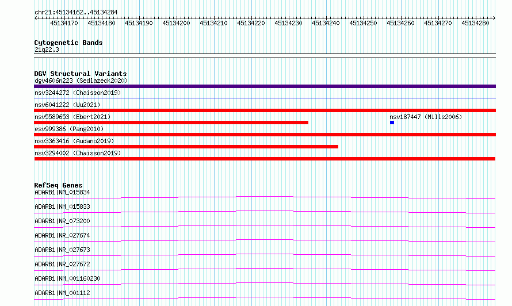
Task: Click ruler position 45134230
Action: [x=288, y=23]
